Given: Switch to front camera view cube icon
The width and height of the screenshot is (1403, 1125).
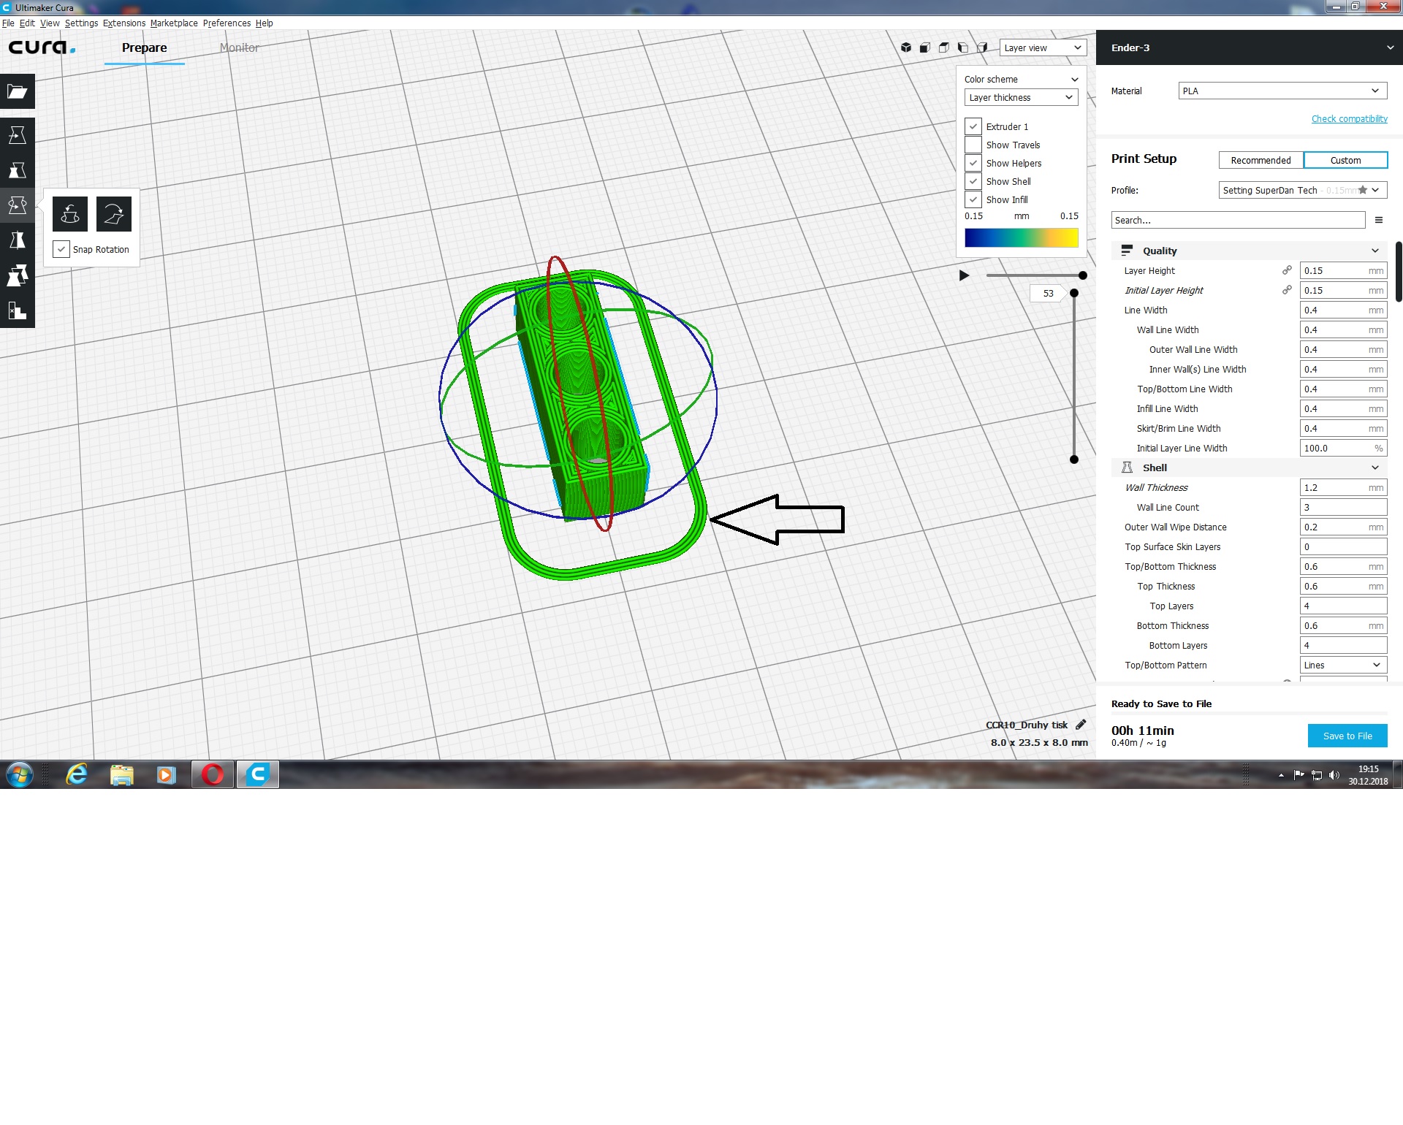Looking at the screenshot, I should click(x=925, y=48).
